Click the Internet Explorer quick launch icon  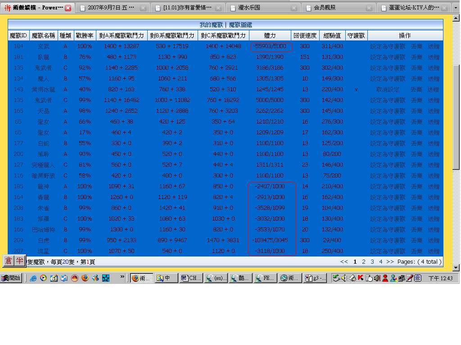[x=33, y=278]
